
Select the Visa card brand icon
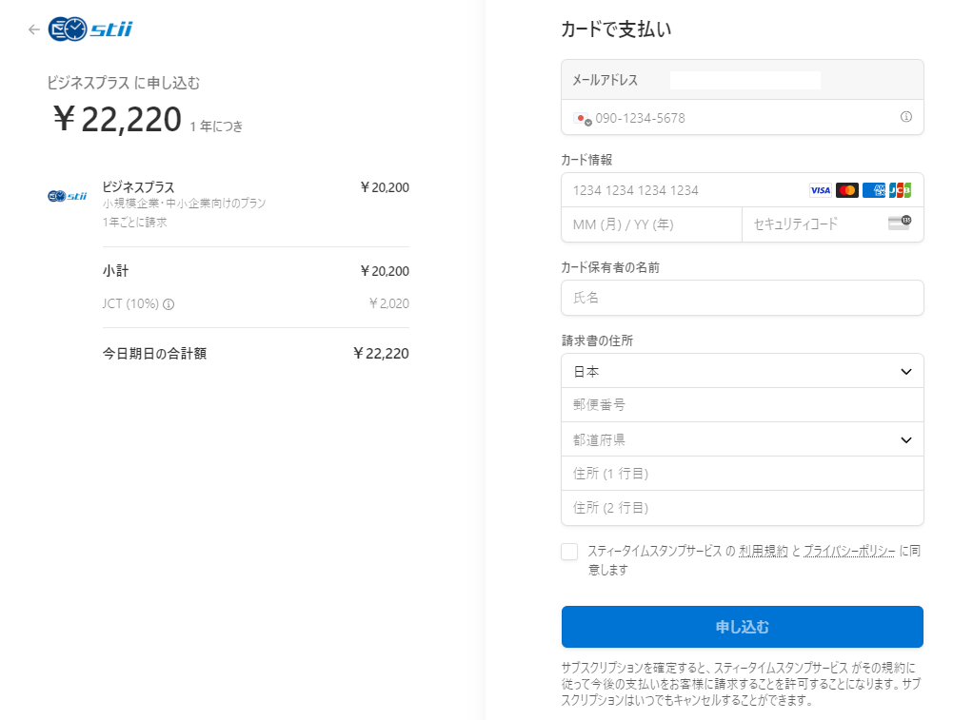(820, 189)
